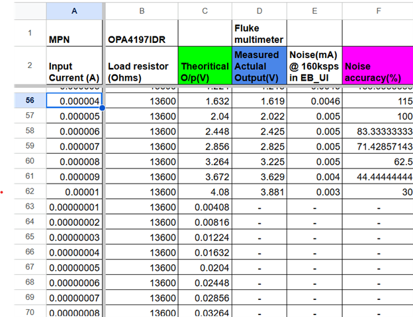Click cell with value 0.000005
The image size is (413, 317).
[x=74, y=116]
